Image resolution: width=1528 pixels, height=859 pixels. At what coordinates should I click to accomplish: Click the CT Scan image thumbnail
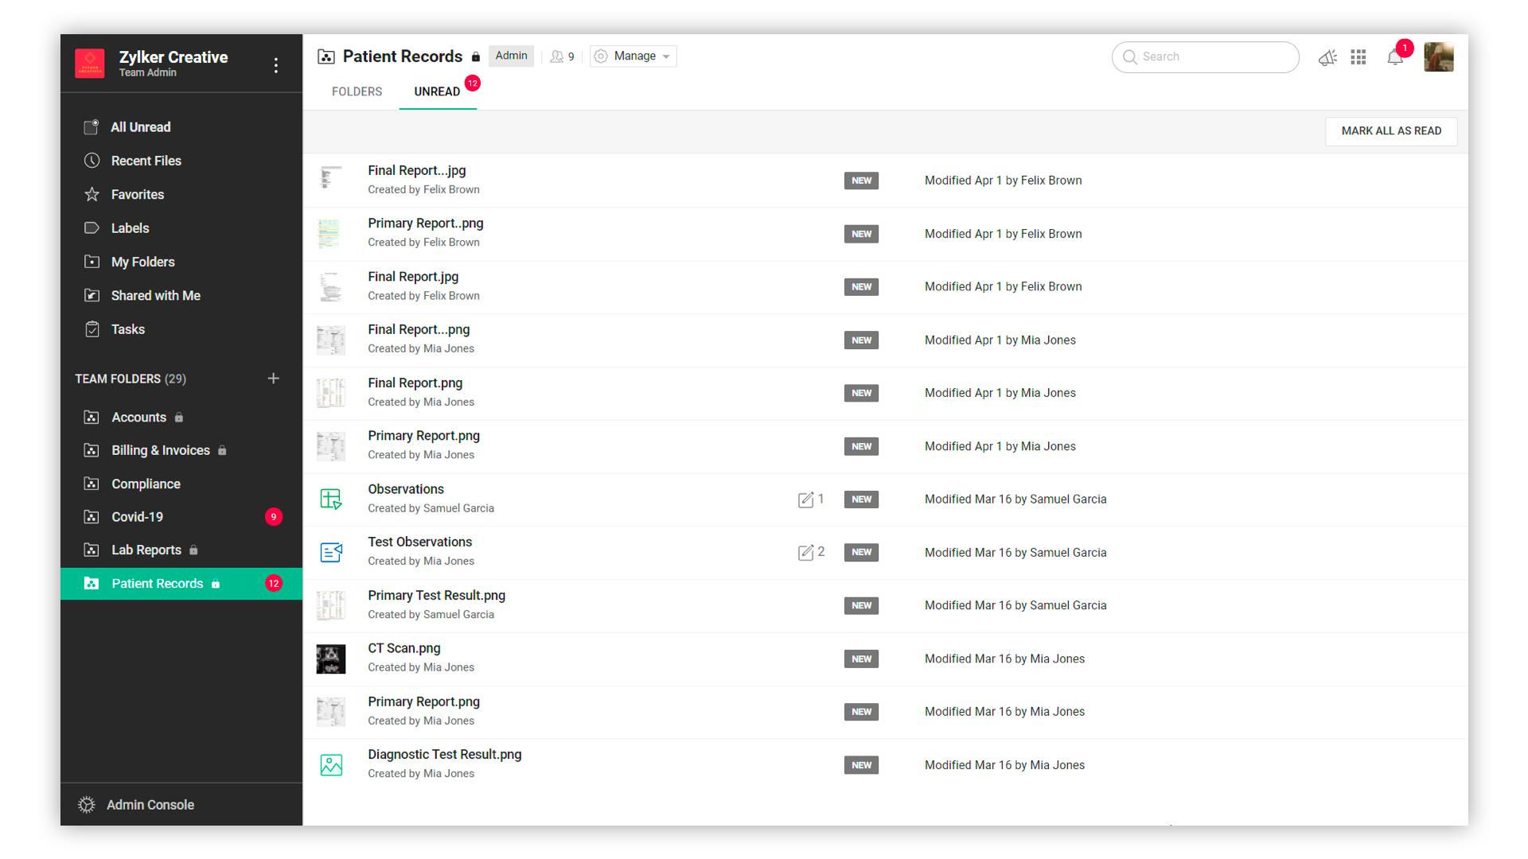click(x=331, y=659)
